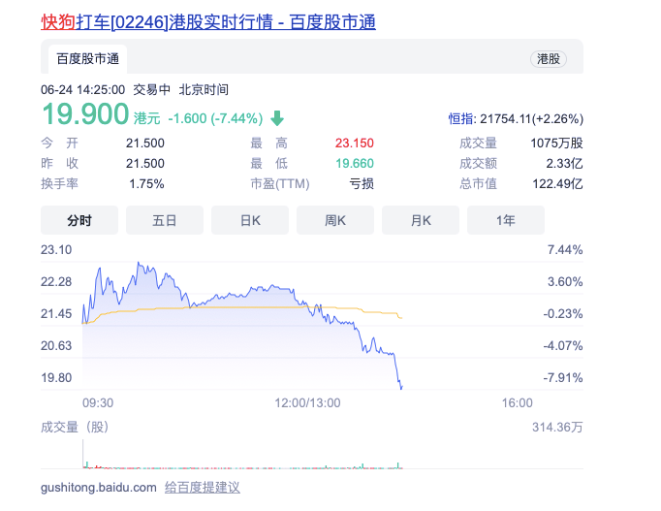Screen dimensions: 661x511
Task: Click the 16:00 time axis label
Action: click(x=518, y=403)
